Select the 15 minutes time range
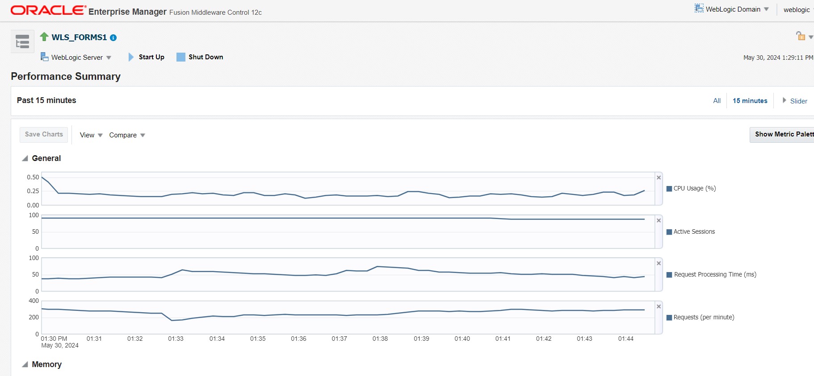This screenshot has height=376, width=814. tap(750, 101)
